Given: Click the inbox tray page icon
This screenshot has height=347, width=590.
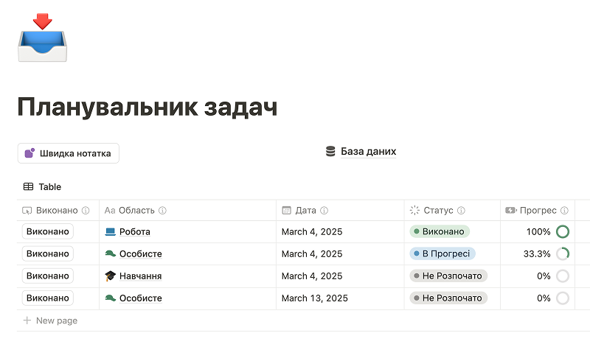Looking at the screenshot, I should (43, 38).
